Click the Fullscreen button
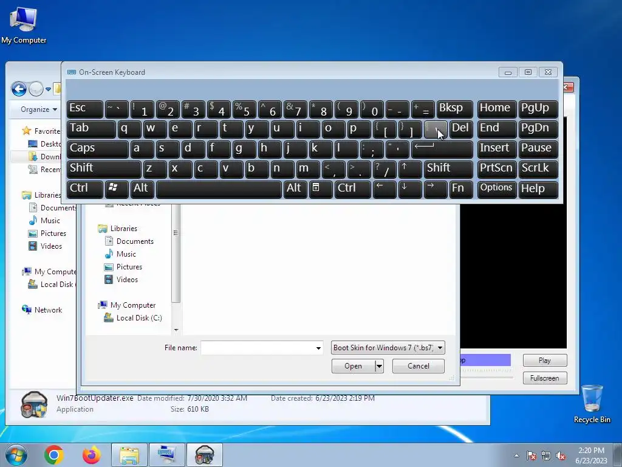This screenshot has height=467, width=622. (545, 378)
